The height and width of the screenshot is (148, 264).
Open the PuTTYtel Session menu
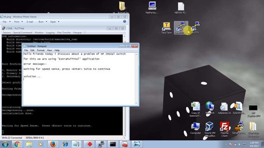tap(7, 32)
